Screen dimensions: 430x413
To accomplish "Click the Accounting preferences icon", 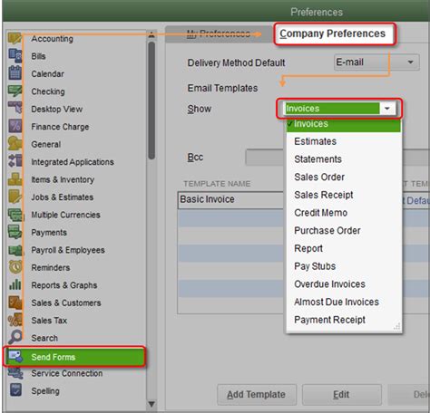I will pos(15,38).
